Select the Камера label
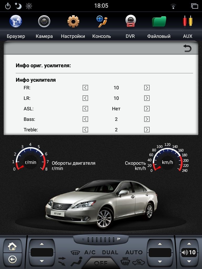 click(44, 36)
